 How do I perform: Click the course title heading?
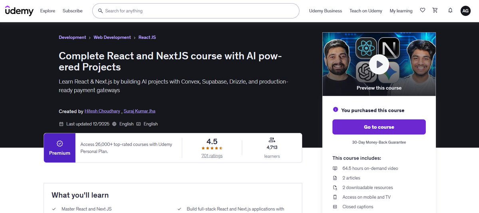[x=170, y=62]
